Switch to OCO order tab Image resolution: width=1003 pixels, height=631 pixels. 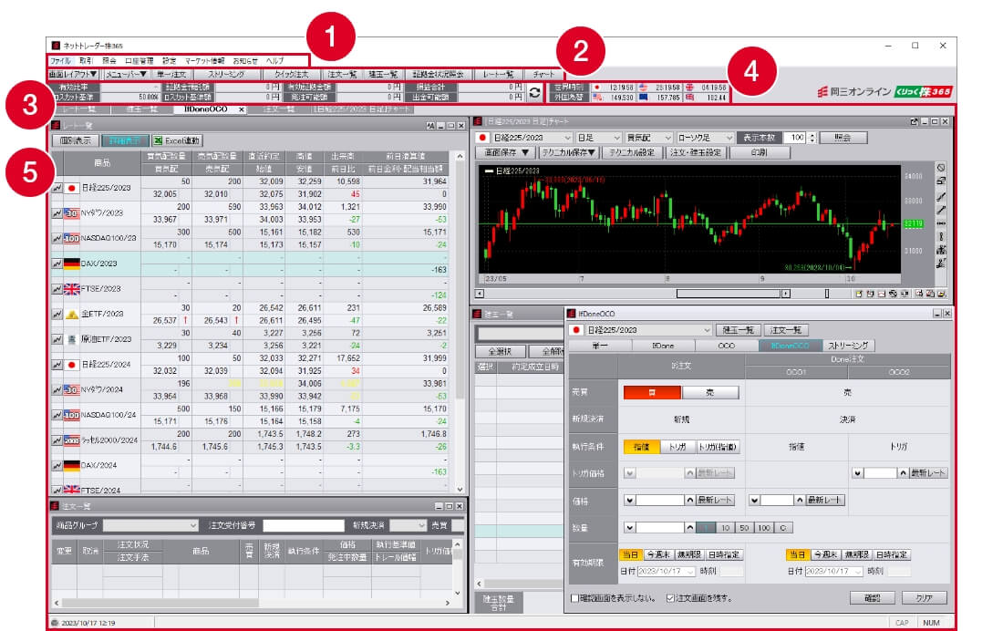pyautogui.click(x=726, y=346)
